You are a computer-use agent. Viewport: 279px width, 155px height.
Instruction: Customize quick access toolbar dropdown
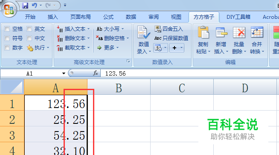[x=65, y=6]
